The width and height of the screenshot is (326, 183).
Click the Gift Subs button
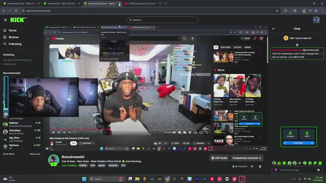click(x=219, y=158)
